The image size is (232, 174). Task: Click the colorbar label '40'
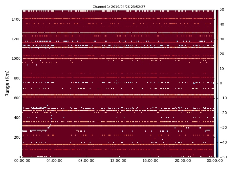coord(222,24)
